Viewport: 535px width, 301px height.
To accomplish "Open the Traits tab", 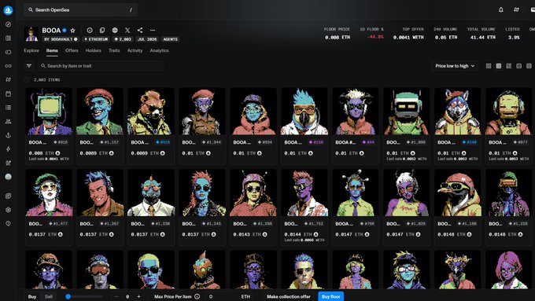I will 114,50.
